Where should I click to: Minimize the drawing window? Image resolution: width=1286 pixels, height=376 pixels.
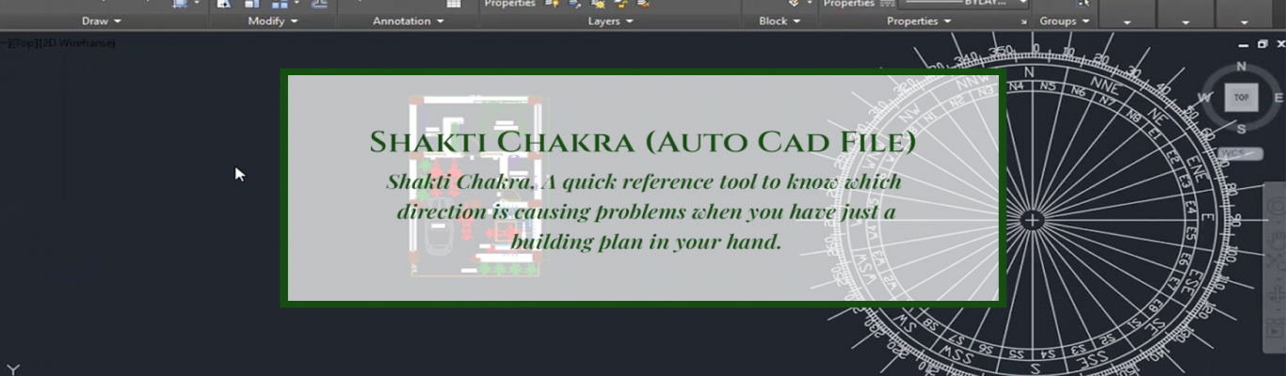(x=1246, y=43)
